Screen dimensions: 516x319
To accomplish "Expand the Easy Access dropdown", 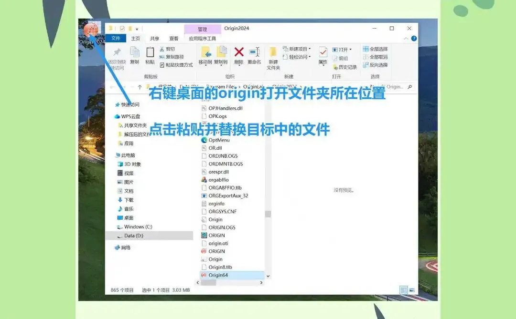I will pos(309,57).
